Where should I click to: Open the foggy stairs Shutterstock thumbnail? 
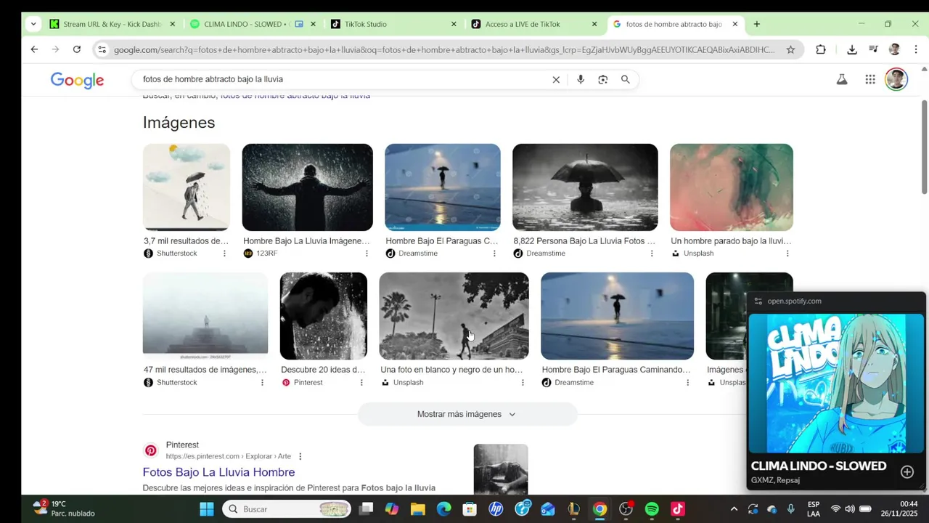(205, 316)
